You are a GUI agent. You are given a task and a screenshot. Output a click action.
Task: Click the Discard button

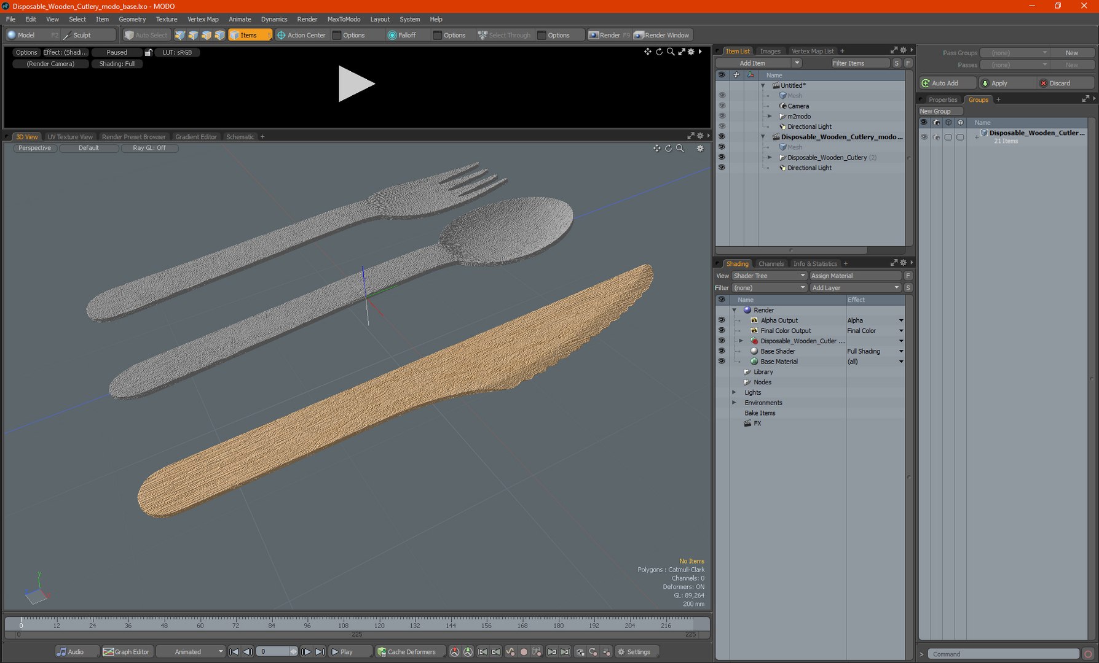[x=1066, y=83]
